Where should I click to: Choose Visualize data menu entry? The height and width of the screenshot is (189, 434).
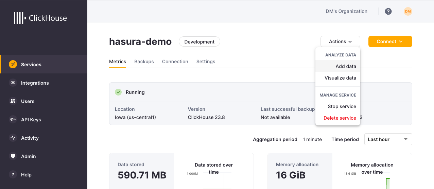(338, 78)
